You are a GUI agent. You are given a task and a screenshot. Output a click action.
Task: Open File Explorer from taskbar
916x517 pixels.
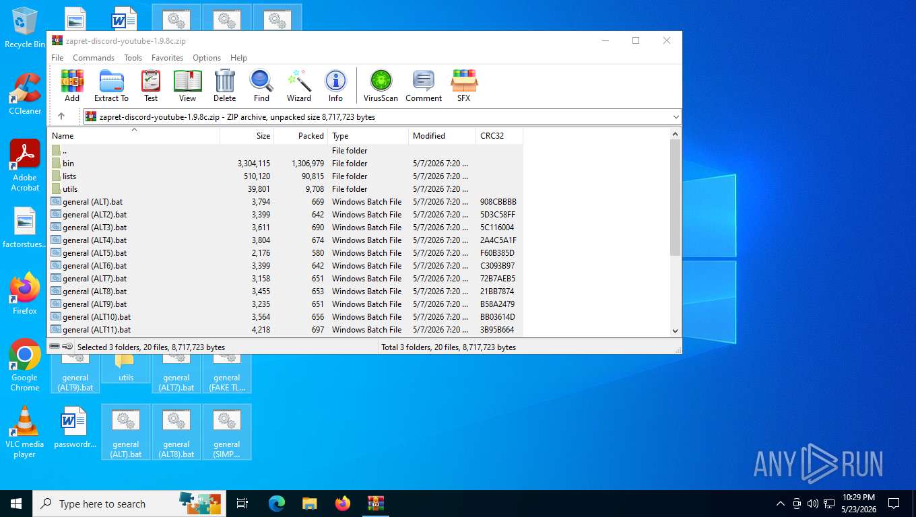pyautogui.click(x=309, y=504)
